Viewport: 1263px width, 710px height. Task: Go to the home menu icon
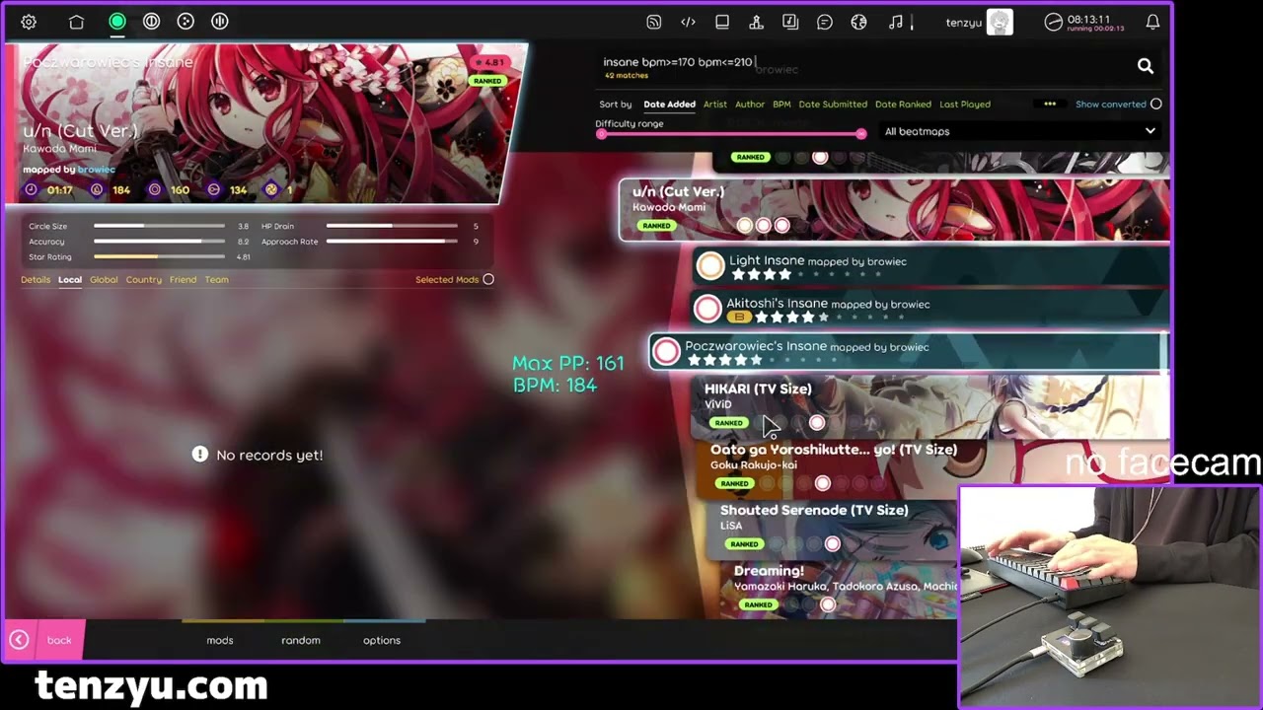pyautogui.click(x=76, y=22)
